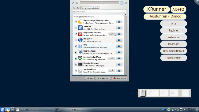Open the KRunner query combo box

coord(99,3)
